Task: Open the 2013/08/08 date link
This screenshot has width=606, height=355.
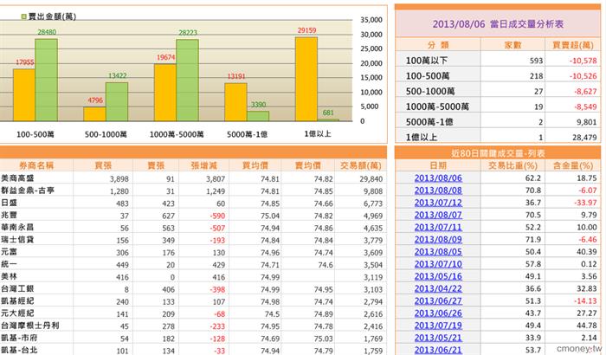Action: coord(438,190)
